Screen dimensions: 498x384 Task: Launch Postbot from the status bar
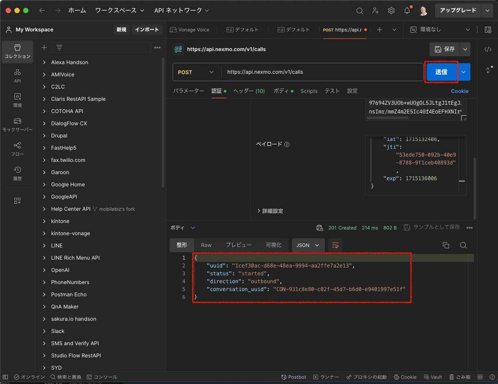coord(293,377)
